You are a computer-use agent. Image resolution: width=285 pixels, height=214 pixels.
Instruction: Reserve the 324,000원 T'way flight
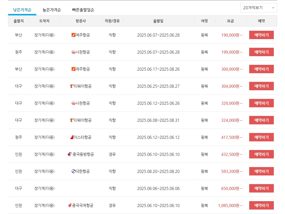click(262, 120)
